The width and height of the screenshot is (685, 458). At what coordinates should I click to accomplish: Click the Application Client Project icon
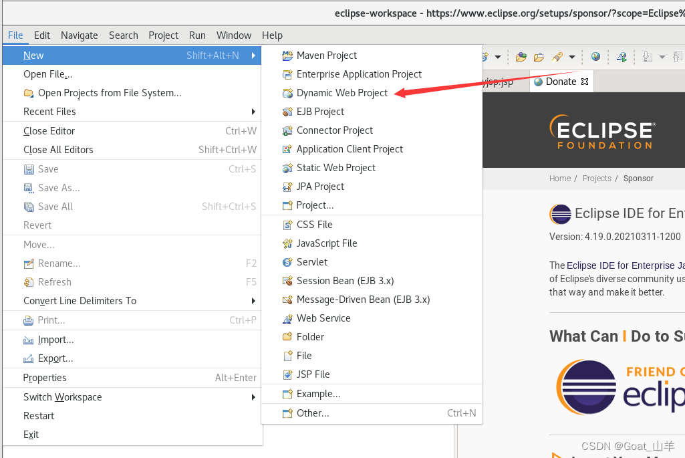click(287, 150)
